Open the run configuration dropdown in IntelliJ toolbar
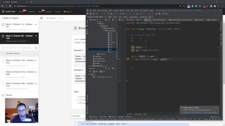Viewport: 225px width, 126px height. 111,14
